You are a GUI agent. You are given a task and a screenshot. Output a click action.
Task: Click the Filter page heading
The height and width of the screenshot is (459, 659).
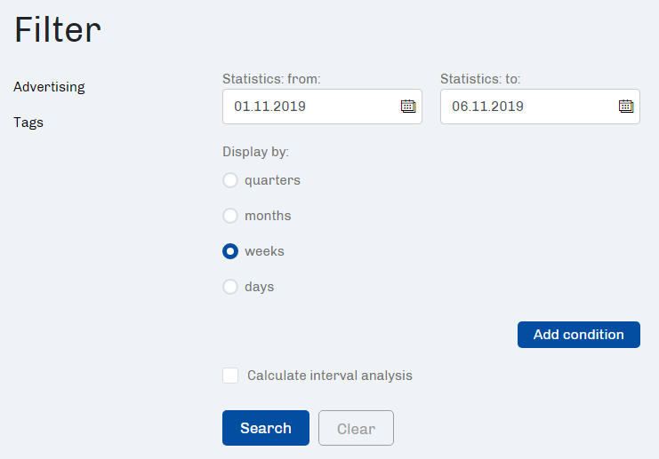pos(58,30)
